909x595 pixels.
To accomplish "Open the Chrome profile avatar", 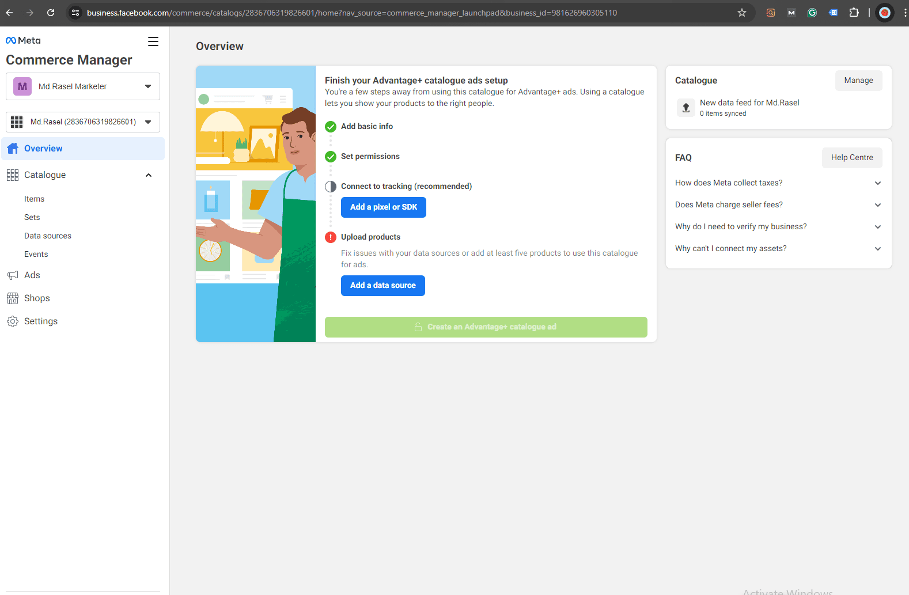I will point(885,13).
